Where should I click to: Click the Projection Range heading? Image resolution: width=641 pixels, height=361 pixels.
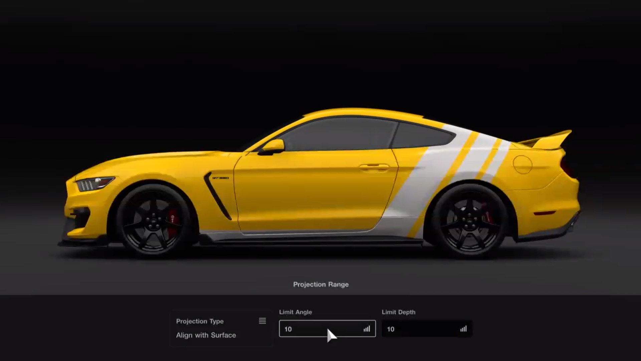[x=321, y=284]
